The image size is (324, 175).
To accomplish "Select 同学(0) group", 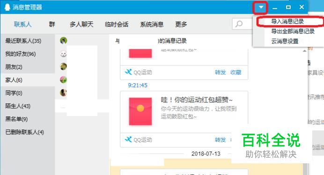I will pos(28,93).
